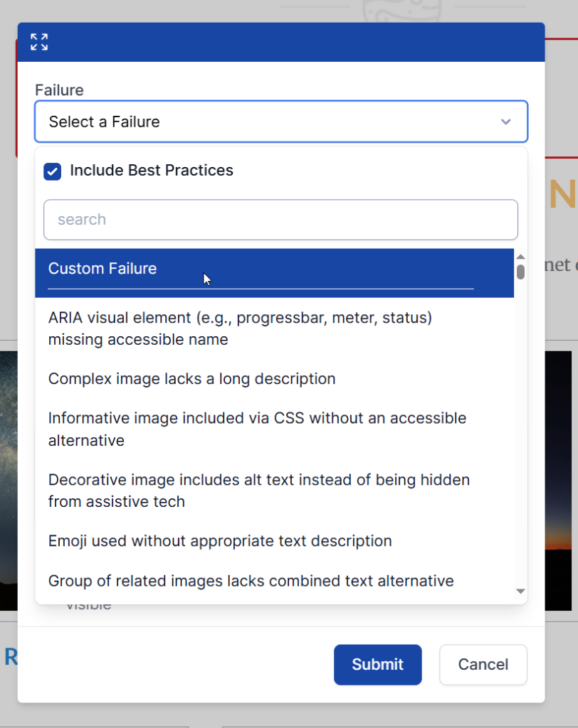Click the Cancel button
The width and height of the screenshot is (578, 728).
[483, 665]
